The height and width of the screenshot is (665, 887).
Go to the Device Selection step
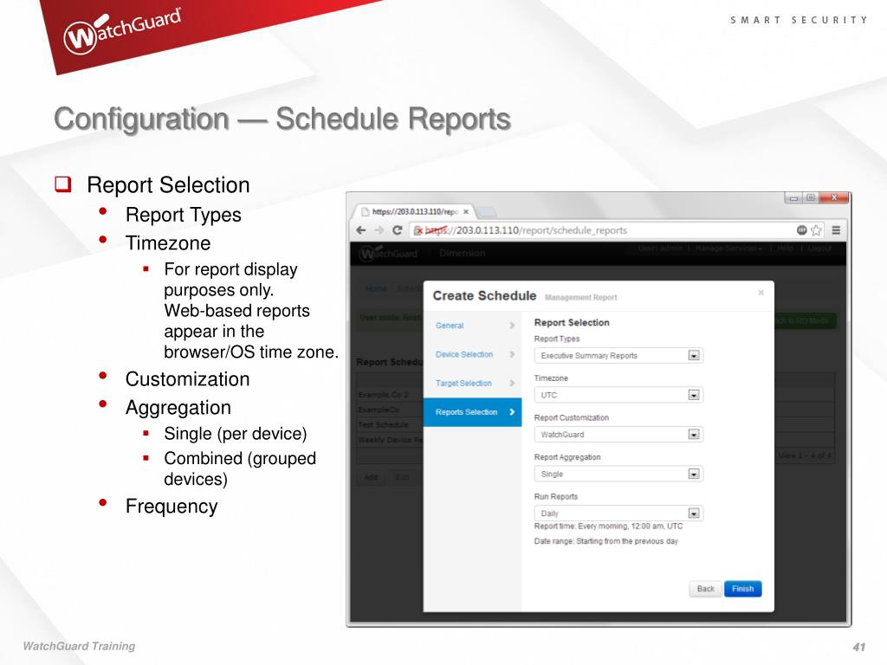tap(472, 354)
